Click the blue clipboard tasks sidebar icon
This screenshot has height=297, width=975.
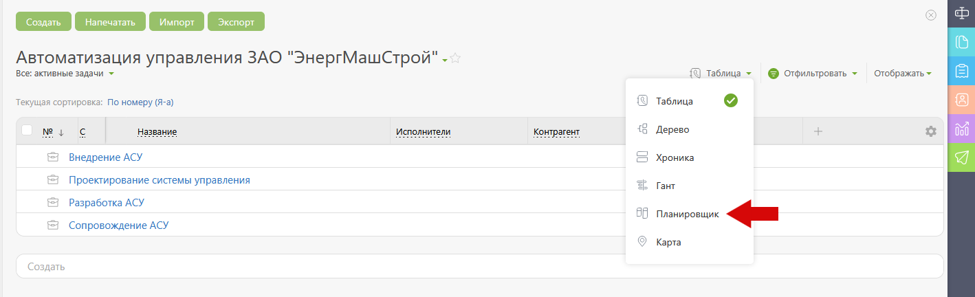[x=961, y=71]
